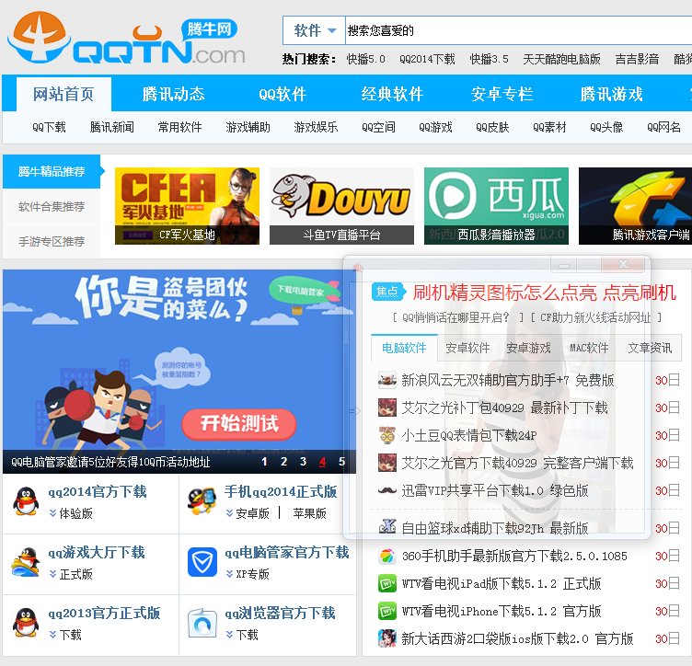The width and height of the screenshot is (692, 666).
Task: Click the QQ下载 sub-navigation link
Action: pos(49,128)
